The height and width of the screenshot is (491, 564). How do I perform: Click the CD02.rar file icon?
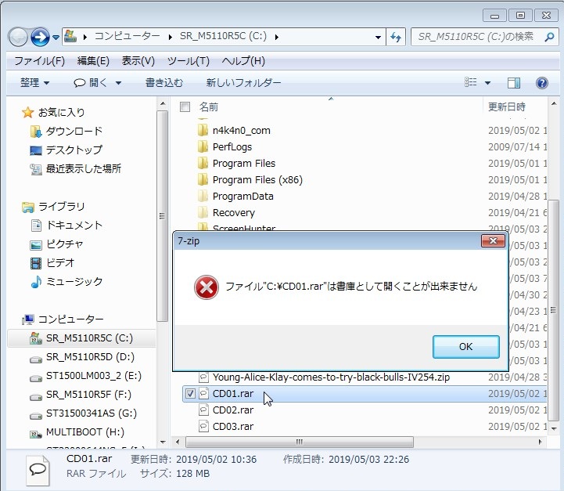203,410
